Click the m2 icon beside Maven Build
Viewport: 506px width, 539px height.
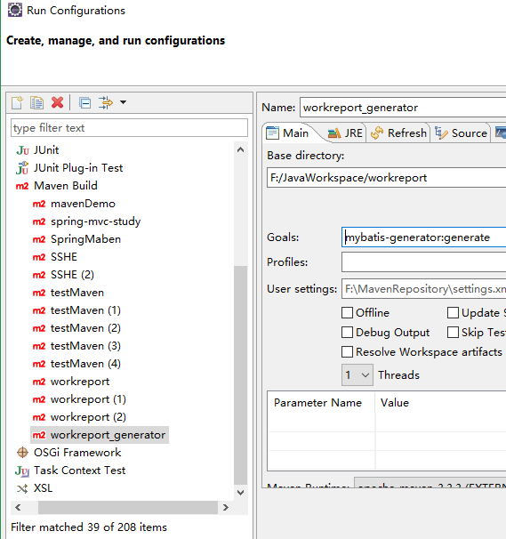(22, 186)
